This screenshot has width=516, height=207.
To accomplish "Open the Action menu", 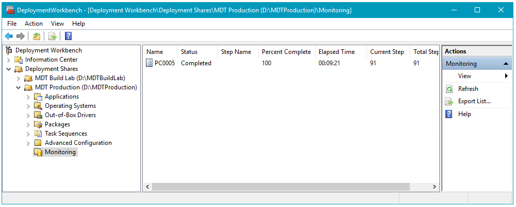I will click(x=34, y=24).
